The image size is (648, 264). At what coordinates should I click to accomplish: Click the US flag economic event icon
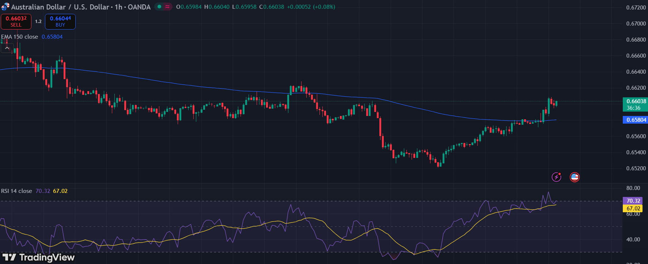click(x=575, y=177)
